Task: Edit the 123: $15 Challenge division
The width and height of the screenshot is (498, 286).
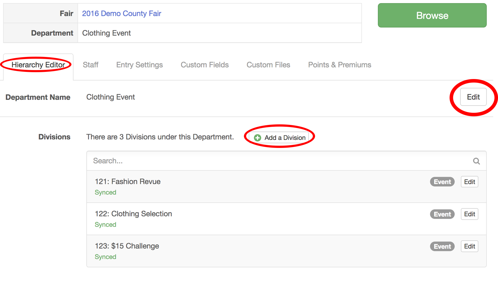Action: tap(469, 246)
